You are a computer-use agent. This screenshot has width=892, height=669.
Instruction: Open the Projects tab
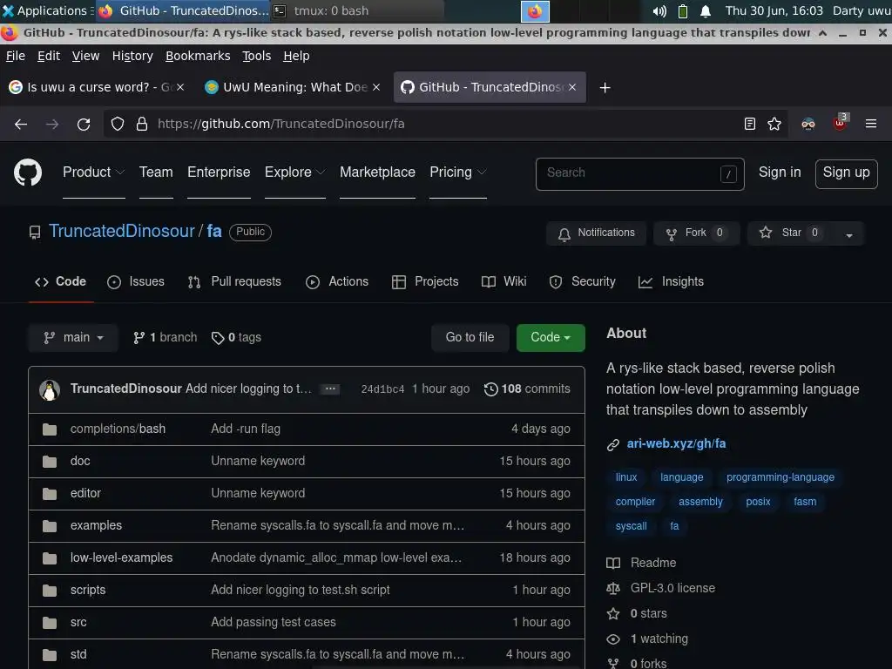(x=425, y=281)
